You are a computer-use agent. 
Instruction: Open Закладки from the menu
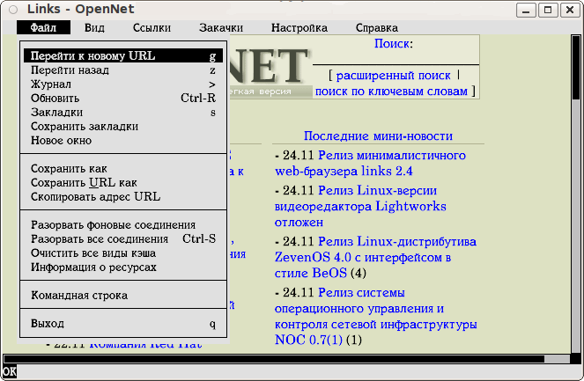point(123,113)
